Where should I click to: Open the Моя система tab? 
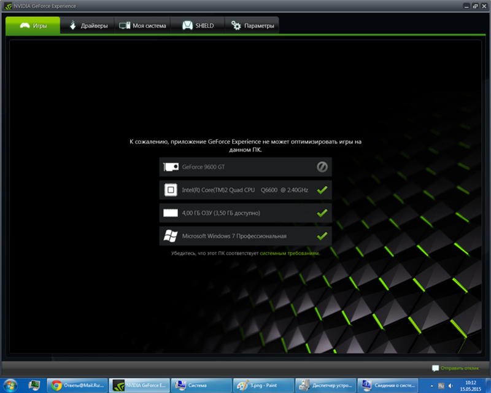(142, 25)
